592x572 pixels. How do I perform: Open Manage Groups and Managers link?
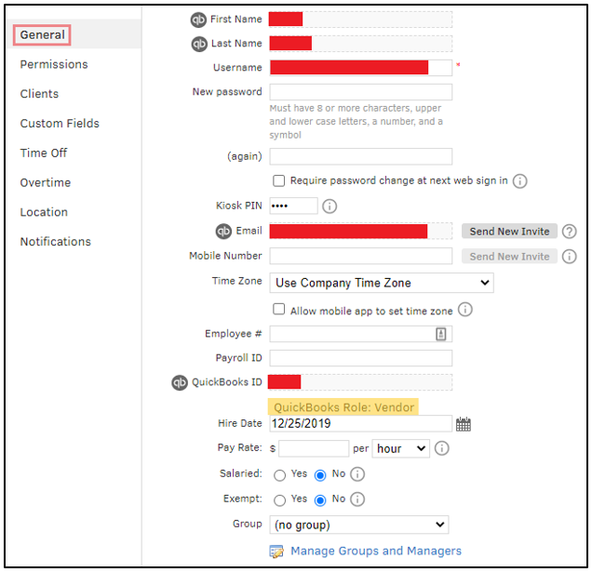click(x=376, y=552)
